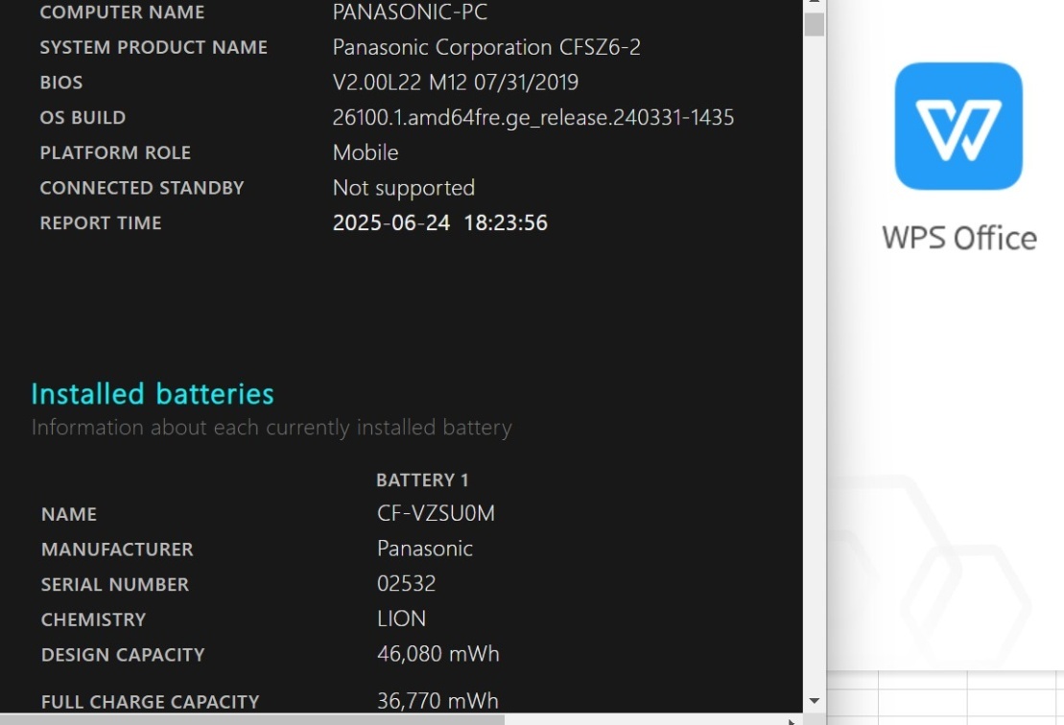Click the SERIAL NUMBER label
This screenshot has width=1064, height=725.
coord(115,585)
